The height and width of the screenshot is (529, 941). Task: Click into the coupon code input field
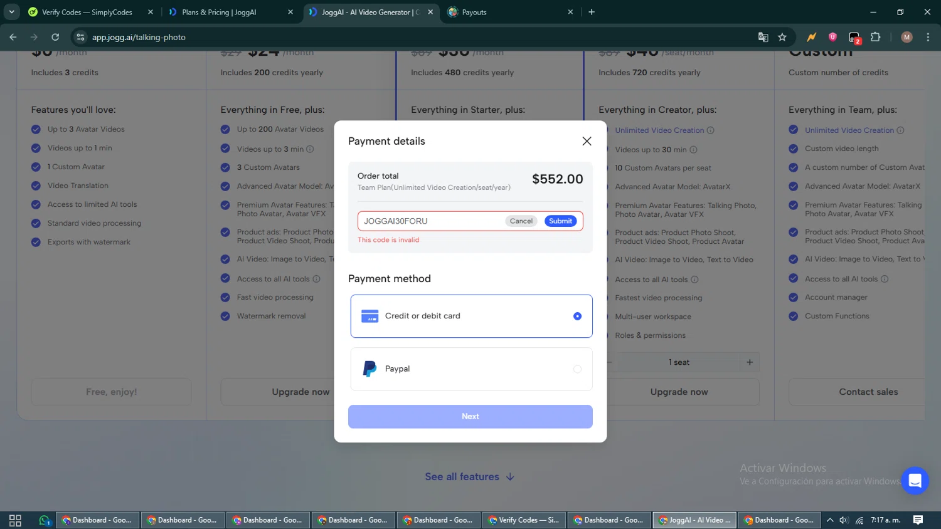click(x=432, y=221)
